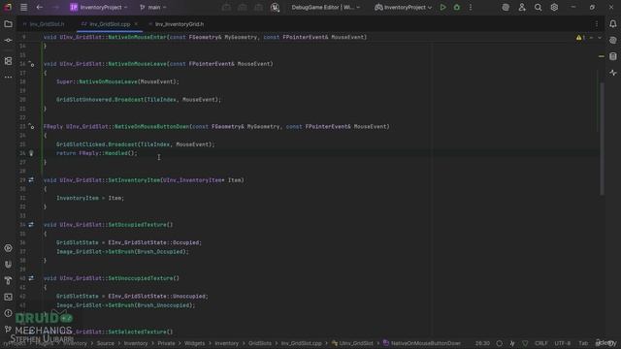Viewport: 621px width, 349px height.
Task: Open the main git branch dropdown
Action: [x=153, y=7]
